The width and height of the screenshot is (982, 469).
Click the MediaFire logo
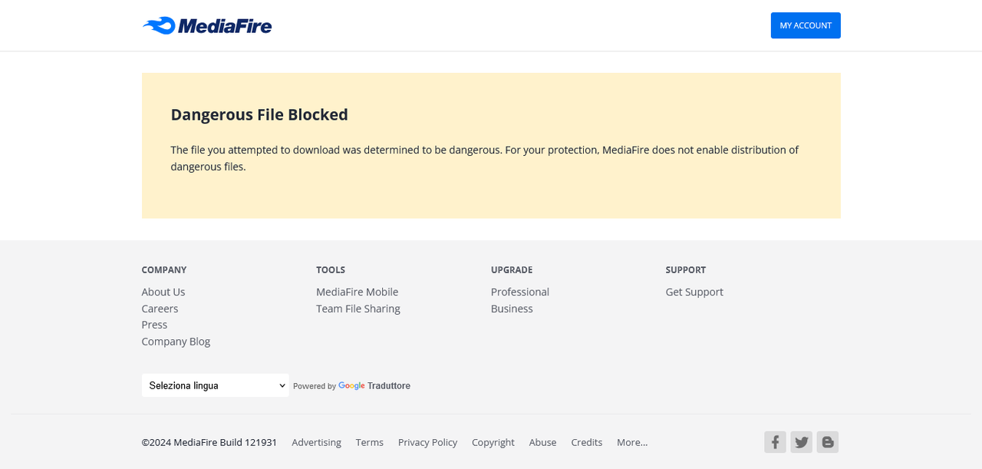[207, 25]
